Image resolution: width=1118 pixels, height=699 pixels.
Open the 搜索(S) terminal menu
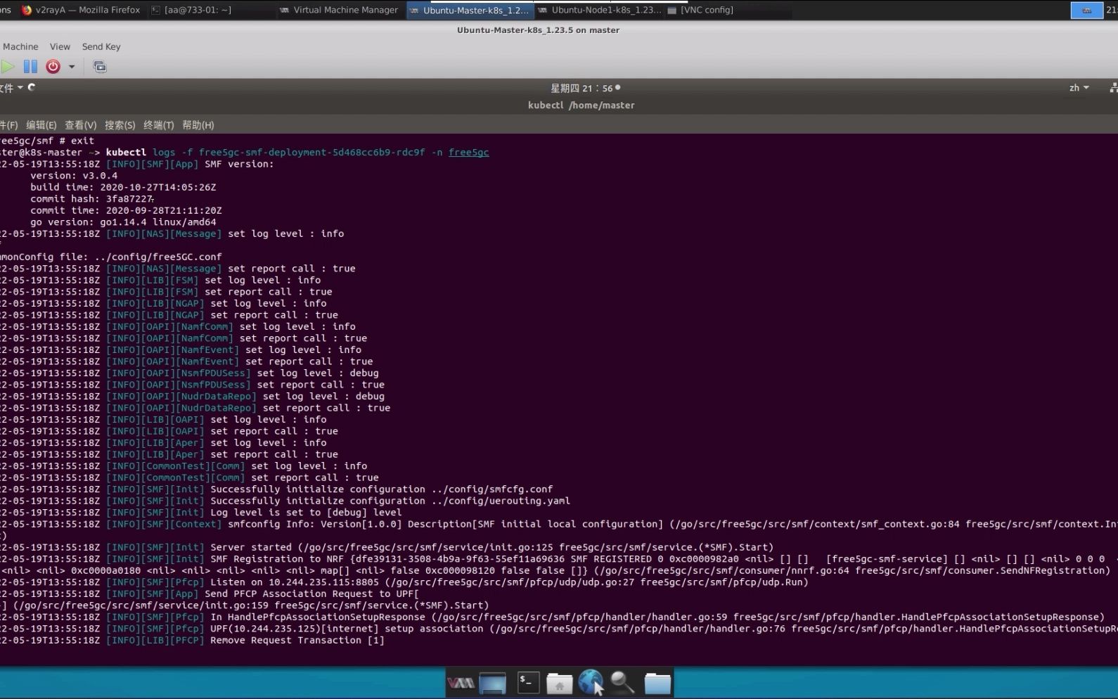tap(120, 125)
